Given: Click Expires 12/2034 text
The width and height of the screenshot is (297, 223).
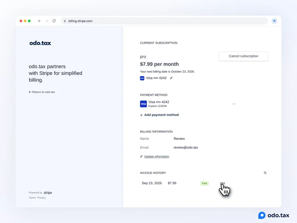Looking at the screenshot, I should click(x=158, y=106).
